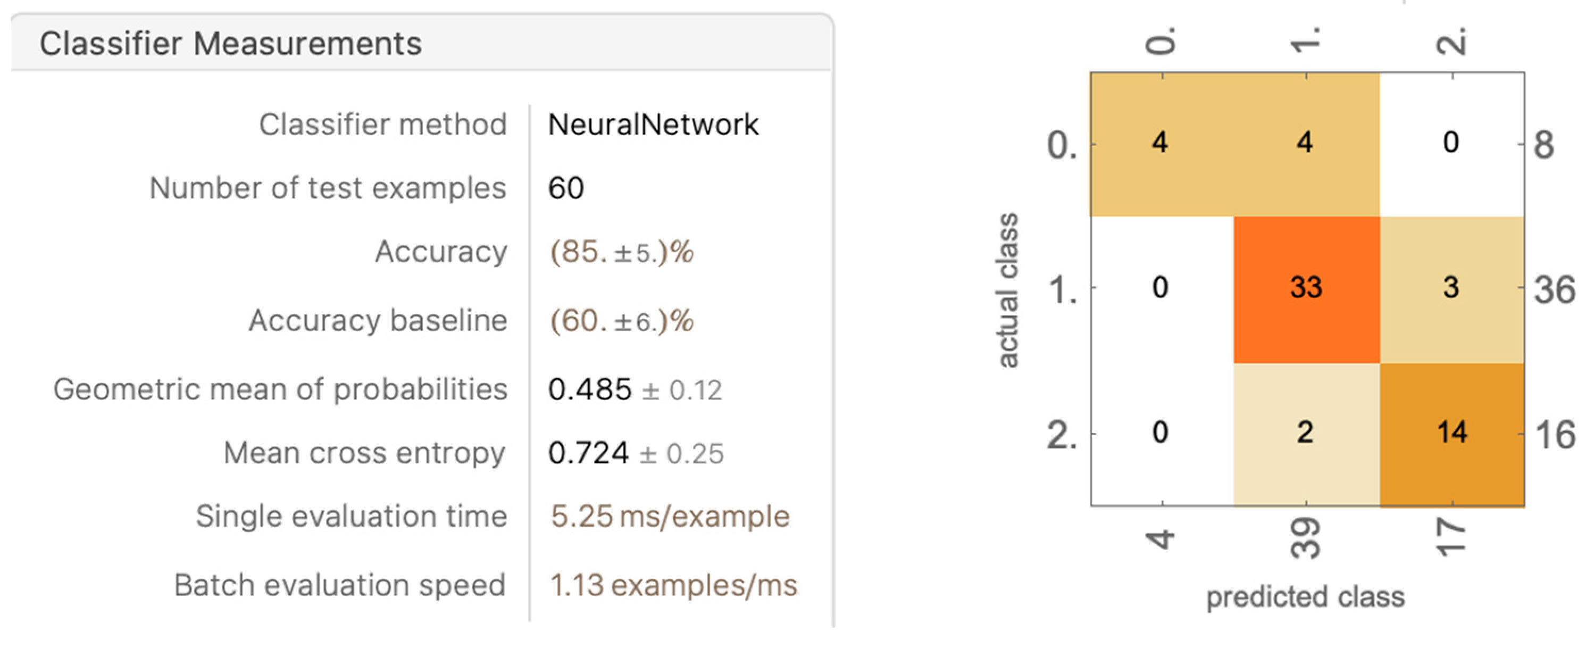Select the matrix cell with value 14
The image size is (1586, 656).
[1452, 433]
